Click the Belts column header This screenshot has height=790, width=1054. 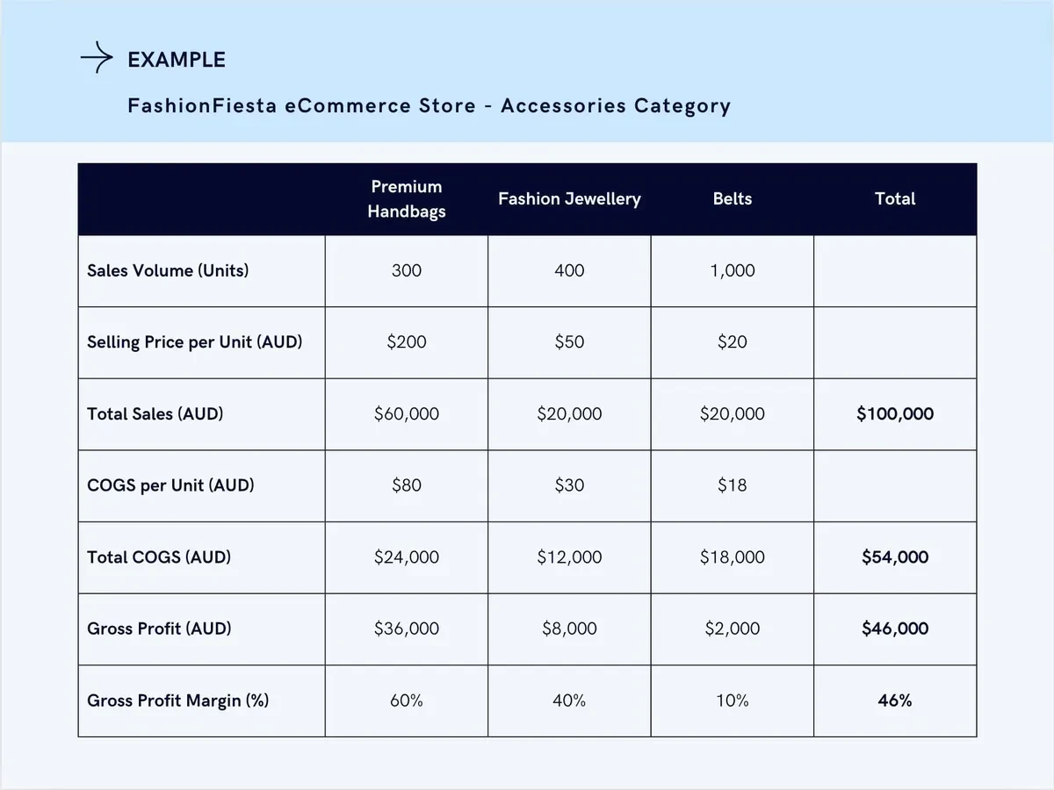(x=733, y=199)
